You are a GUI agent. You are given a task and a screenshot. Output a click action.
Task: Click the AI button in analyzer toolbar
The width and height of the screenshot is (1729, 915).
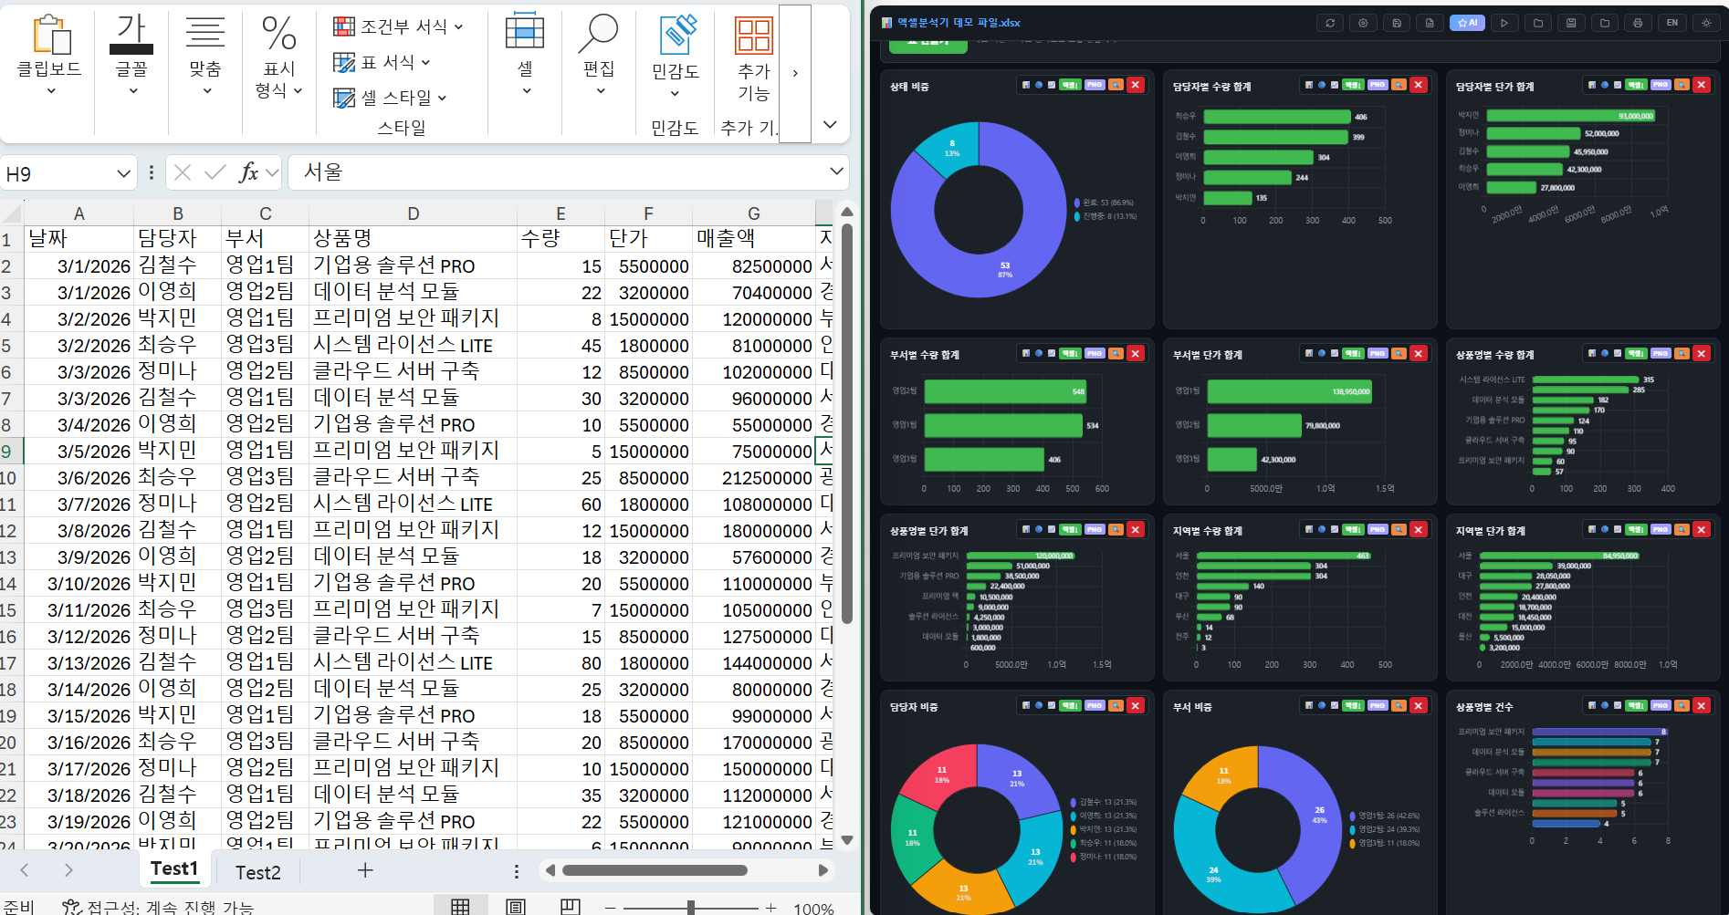point(1467,23)
